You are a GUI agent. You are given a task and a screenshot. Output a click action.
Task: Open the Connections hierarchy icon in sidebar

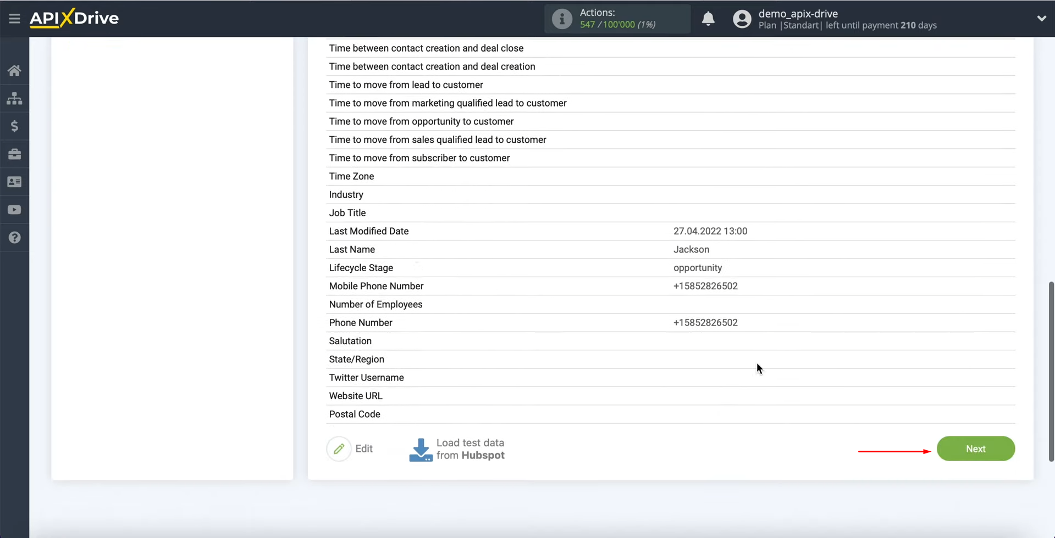[14, 98]
